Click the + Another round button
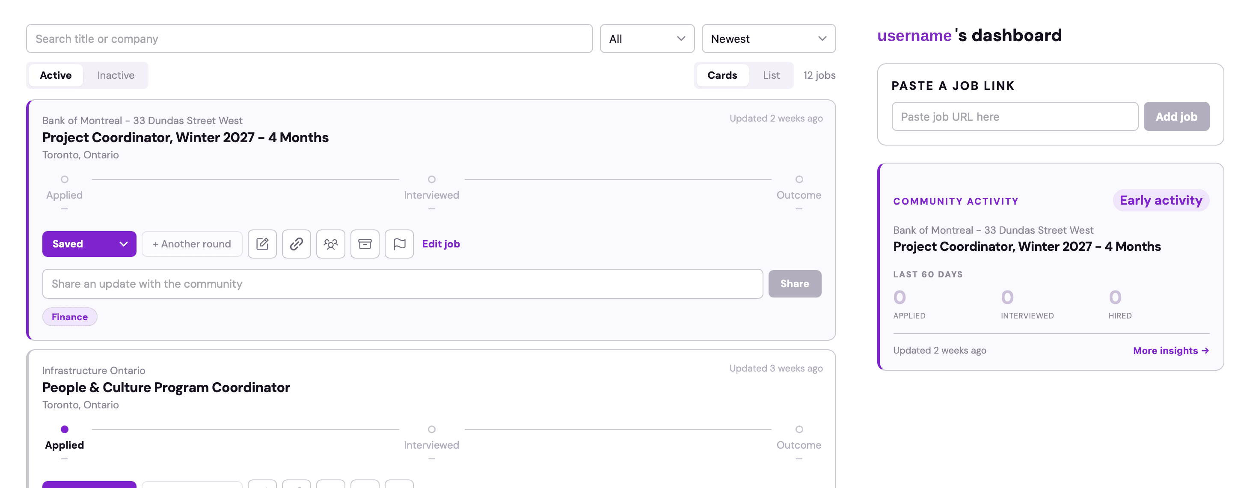Viewport: 1241px width, 488px height. click(x=192, y=244)
